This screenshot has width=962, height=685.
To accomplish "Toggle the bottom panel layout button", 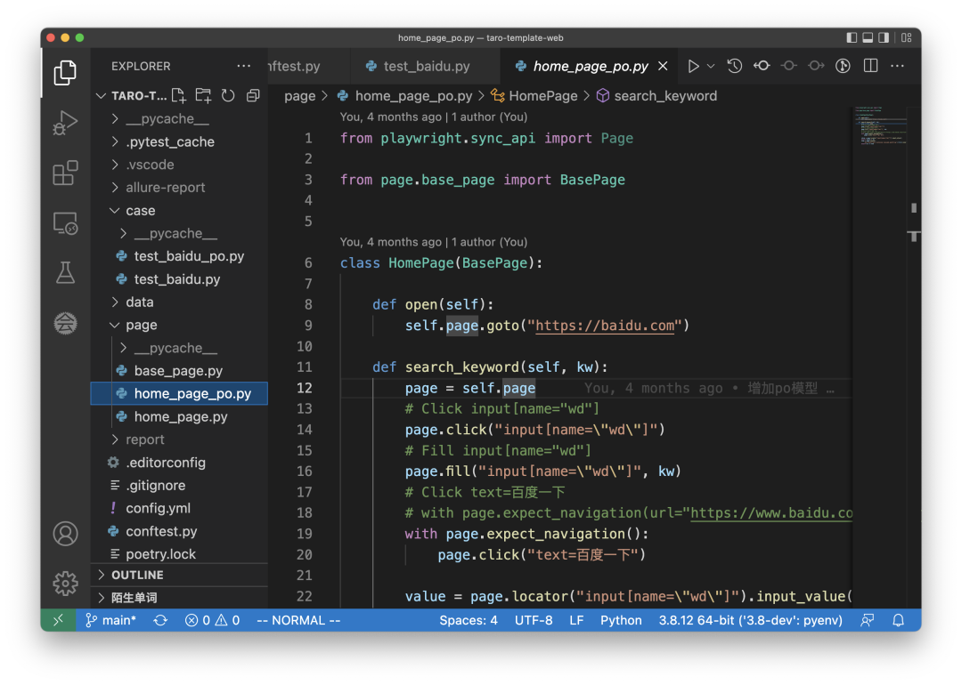I will coord(868,38).
